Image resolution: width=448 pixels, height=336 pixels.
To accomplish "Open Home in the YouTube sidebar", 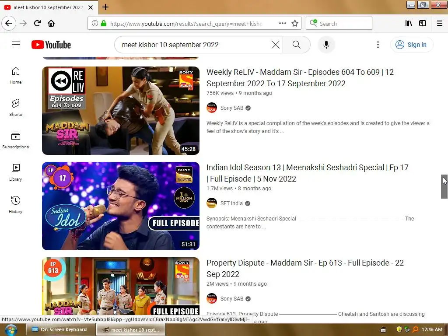I will tap(16, 75).
